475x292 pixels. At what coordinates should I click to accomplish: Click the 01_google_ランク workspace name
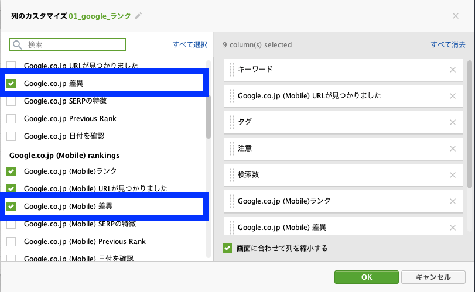pyautogui.click(x=100, y=16)
